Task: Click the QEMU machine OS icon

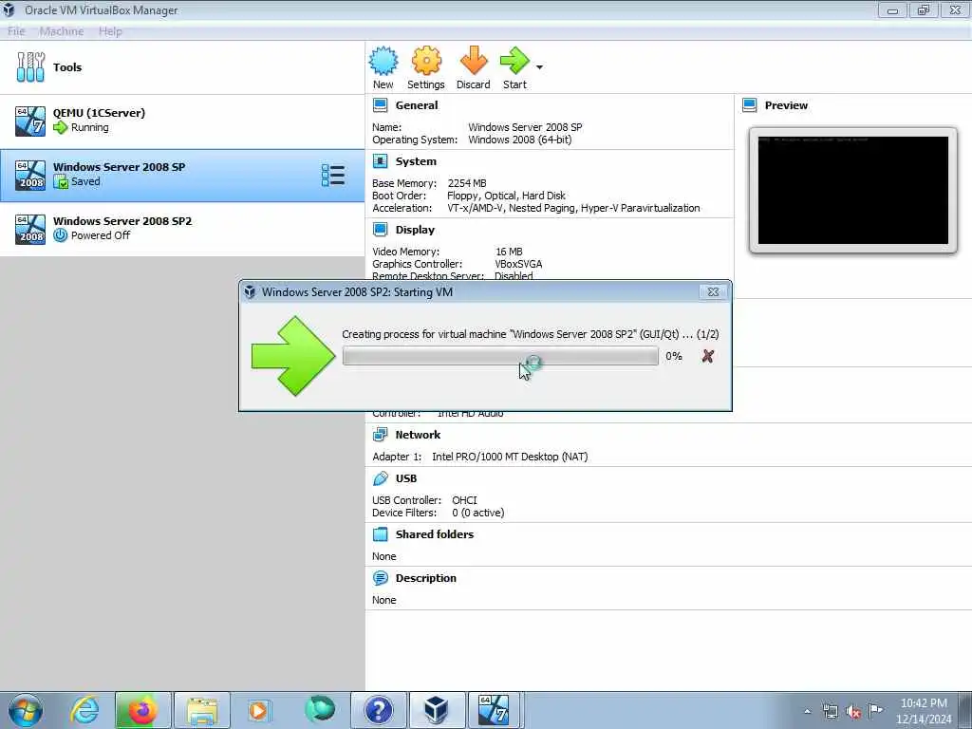Action: coord(30,121)
